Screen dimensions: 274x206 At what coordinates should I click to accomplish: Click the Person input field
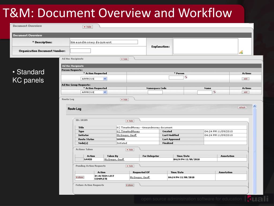tap(176, 77)
